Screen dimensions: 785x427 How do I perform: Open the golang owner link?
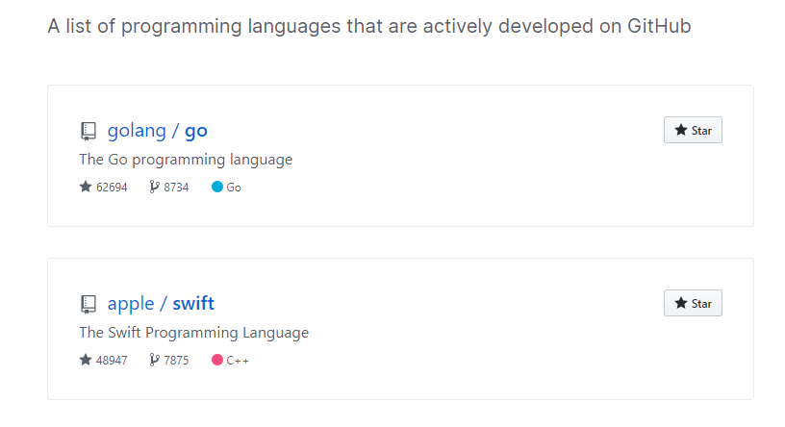[137, 131]
